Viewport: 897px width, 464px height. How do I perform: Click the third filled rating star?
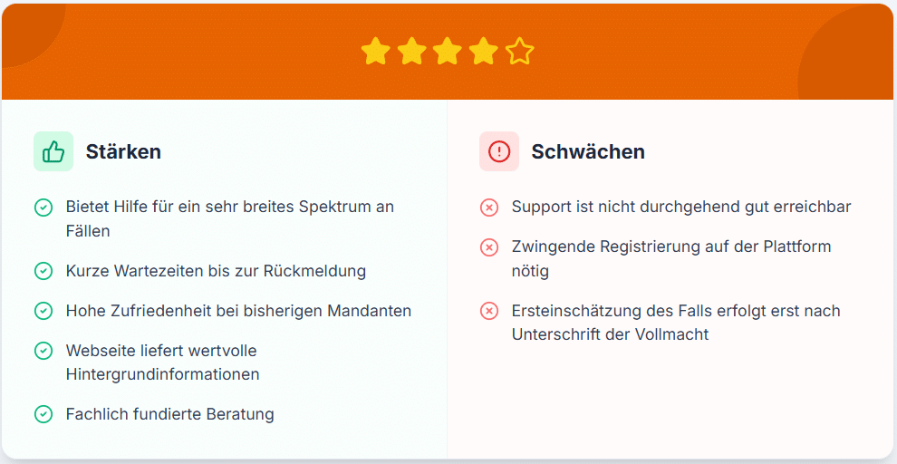(x=448, y=52)
